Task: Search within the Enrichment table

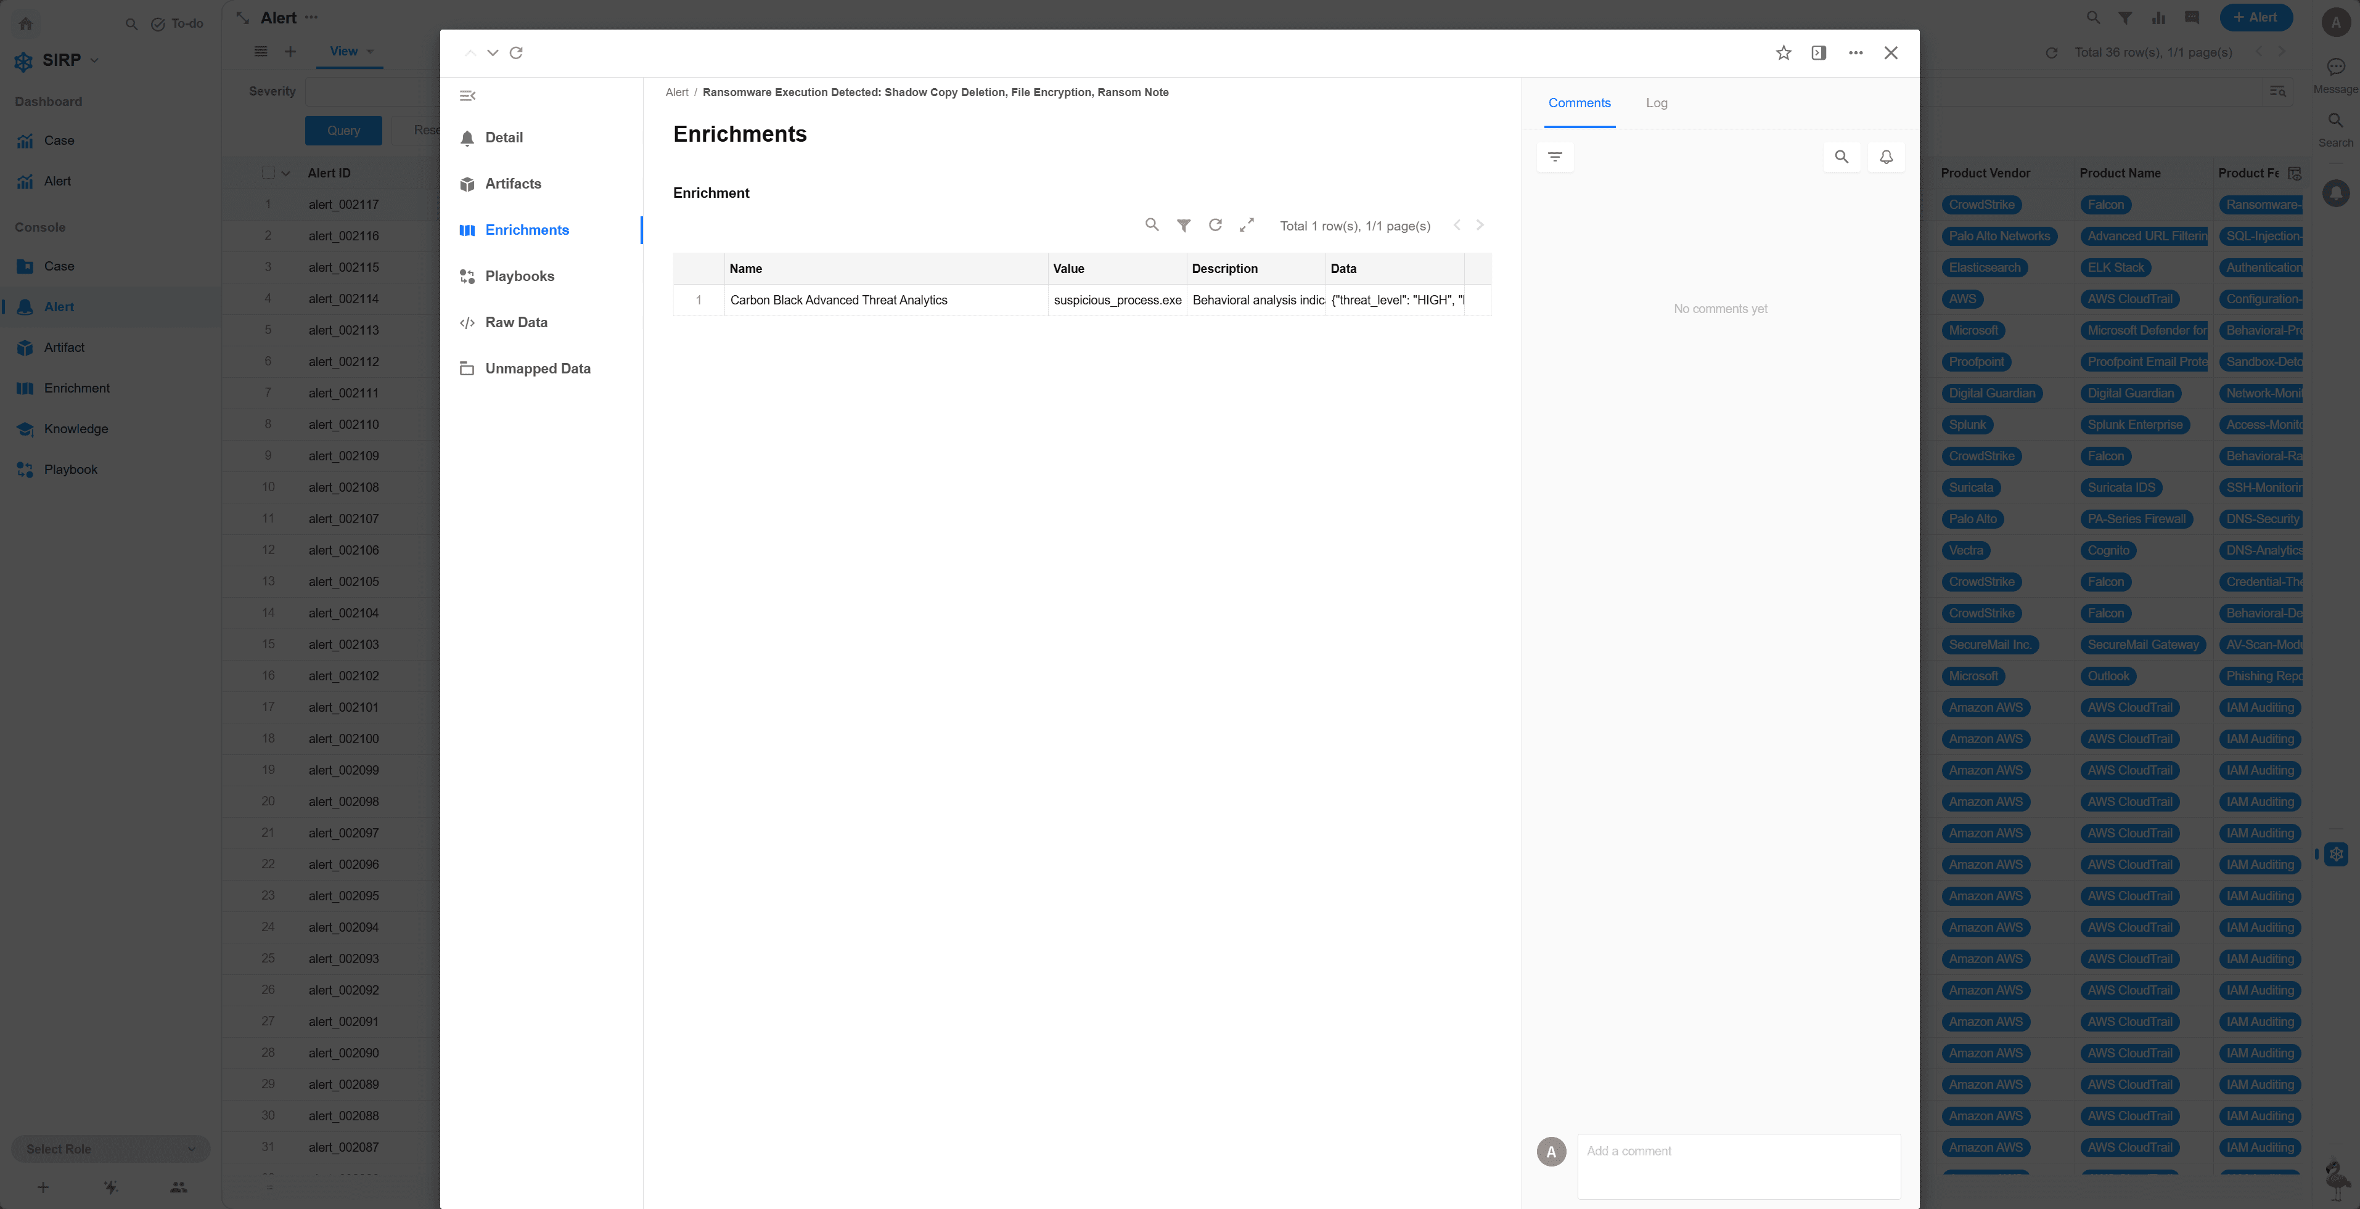Action: 1152,226
